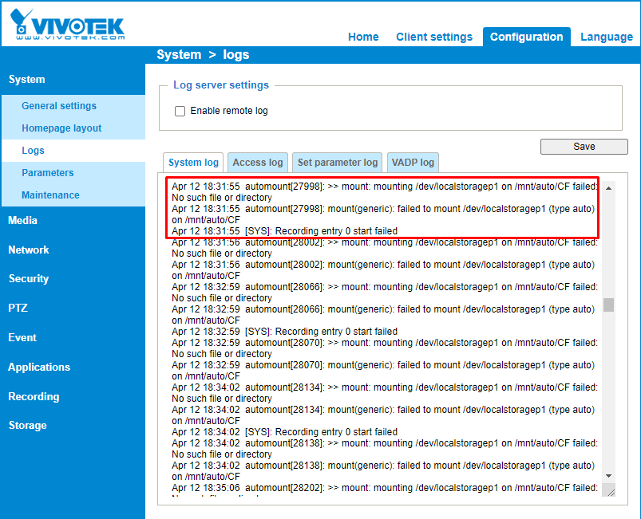This screenshot has height=519, width=641.
Task: Open the Language menu
Action: pyautogui.click(x=606, y=37)
